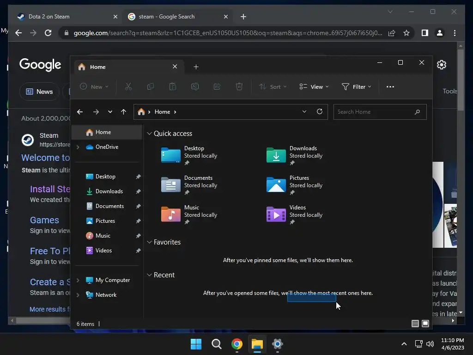The height and width of the screenshot is (355, 473).
Task: Expand Network tree node
Action: click(x=78, y=295)
